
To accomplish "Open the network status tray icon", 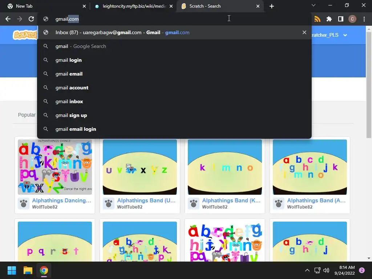I will tap(317, 270).
